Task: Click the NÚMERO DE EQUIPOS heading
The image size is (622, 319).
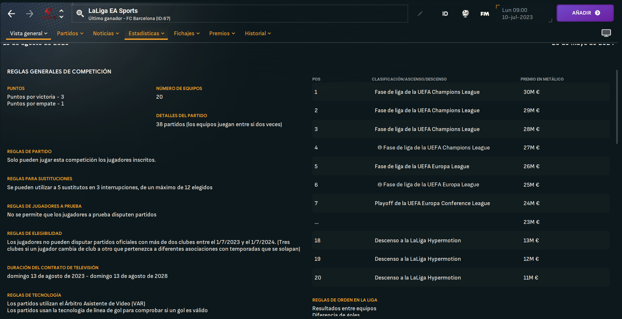Action: (179, 88)
